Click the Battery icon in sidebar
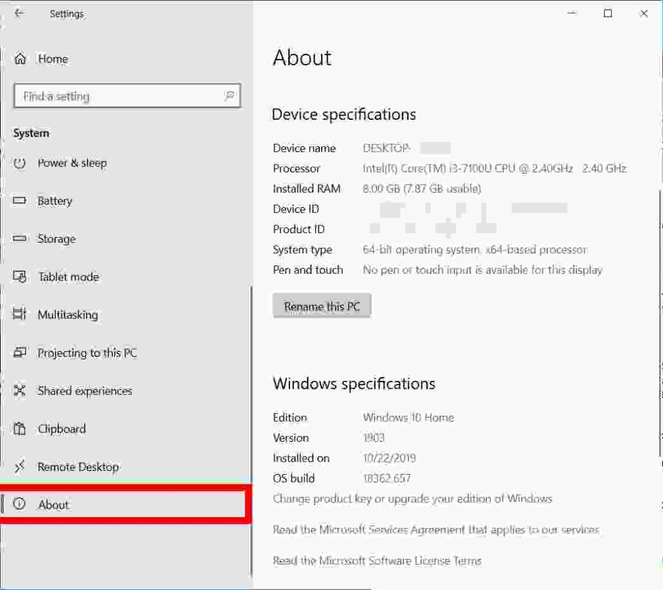 point(19,201)
